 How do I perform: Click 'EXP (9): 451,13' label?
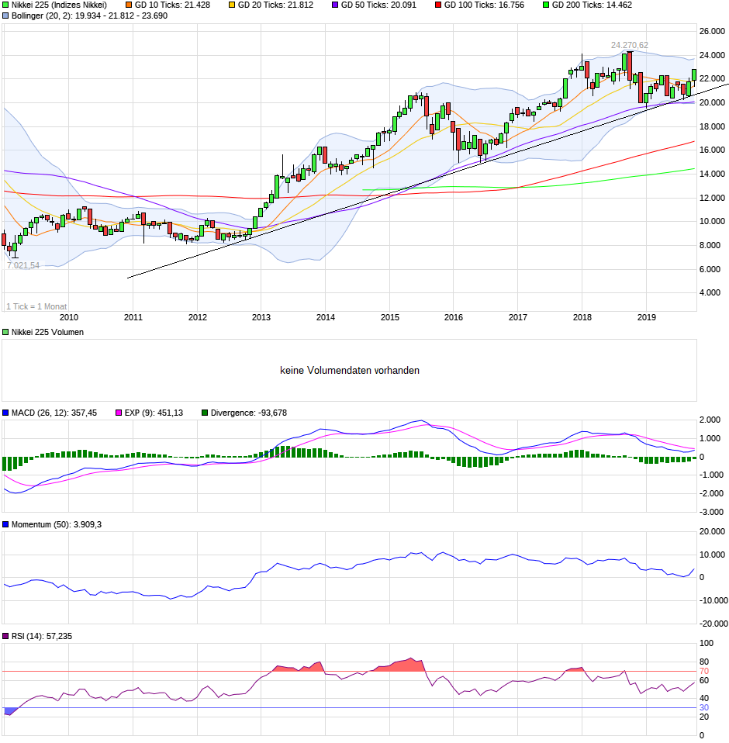click(x=154, y=413)
